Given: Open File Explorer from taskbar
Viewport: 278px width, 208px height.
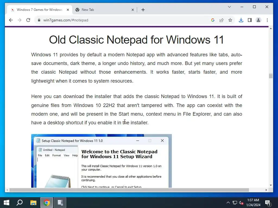Looking at the screenshot, I should 33,203.
